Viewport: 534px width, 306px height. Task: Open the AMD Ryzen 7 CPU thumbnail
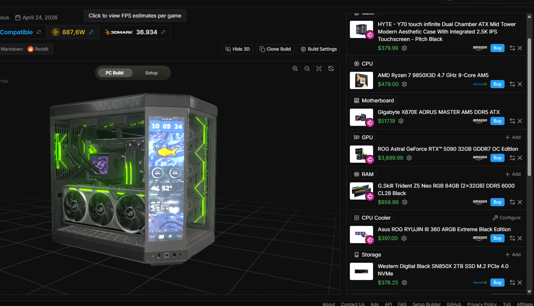click(361, 80)
